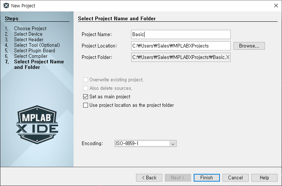Click the MPLAB X icon in title bar
This screenshot has height=186, width=282.
6,6
